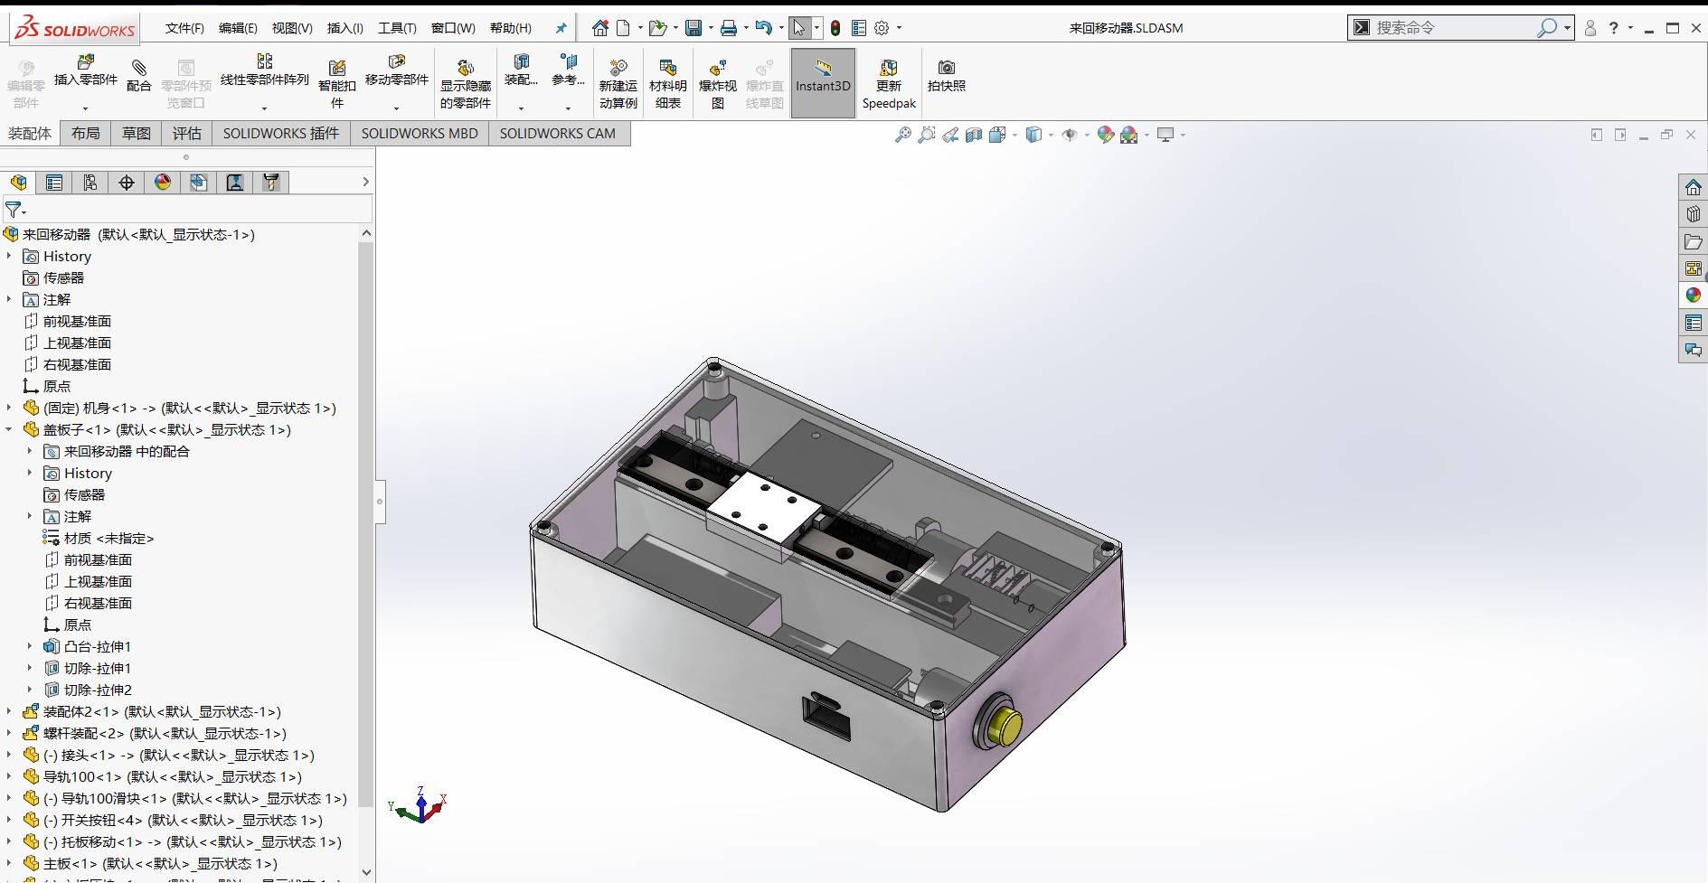Toggle Instant3D mode
The height and width of the screenshot is (883, 1708).
pyautogui.click(x=823, y=83)
